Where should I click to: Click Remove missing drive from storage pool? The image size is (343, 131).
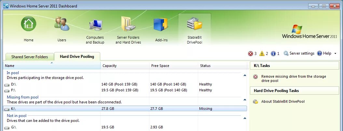click(294, 79)
